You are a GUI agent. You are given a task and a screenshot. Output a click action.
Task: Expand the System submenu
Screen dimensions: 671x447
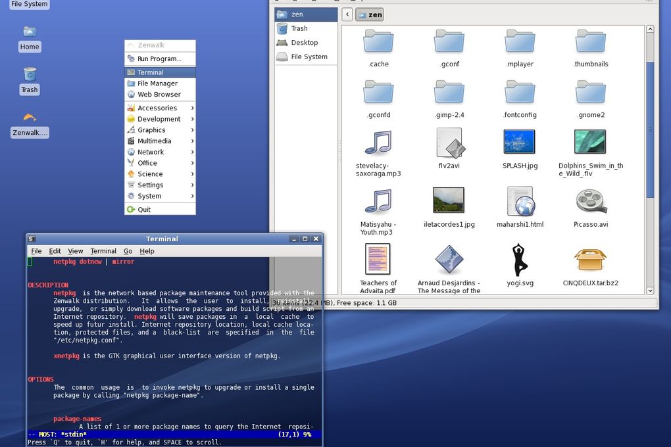161,196
